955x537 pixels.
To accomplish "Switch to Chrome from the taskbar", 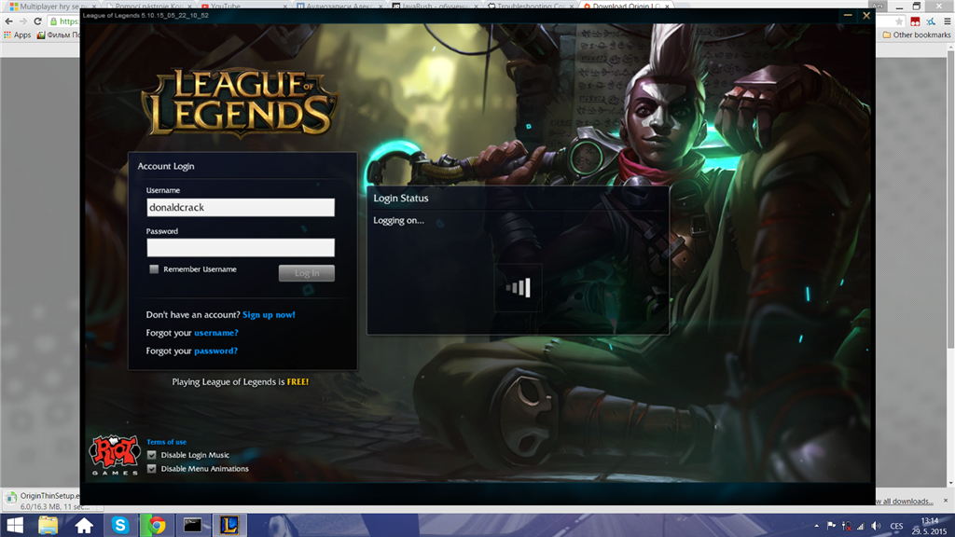I will [157, 525].
